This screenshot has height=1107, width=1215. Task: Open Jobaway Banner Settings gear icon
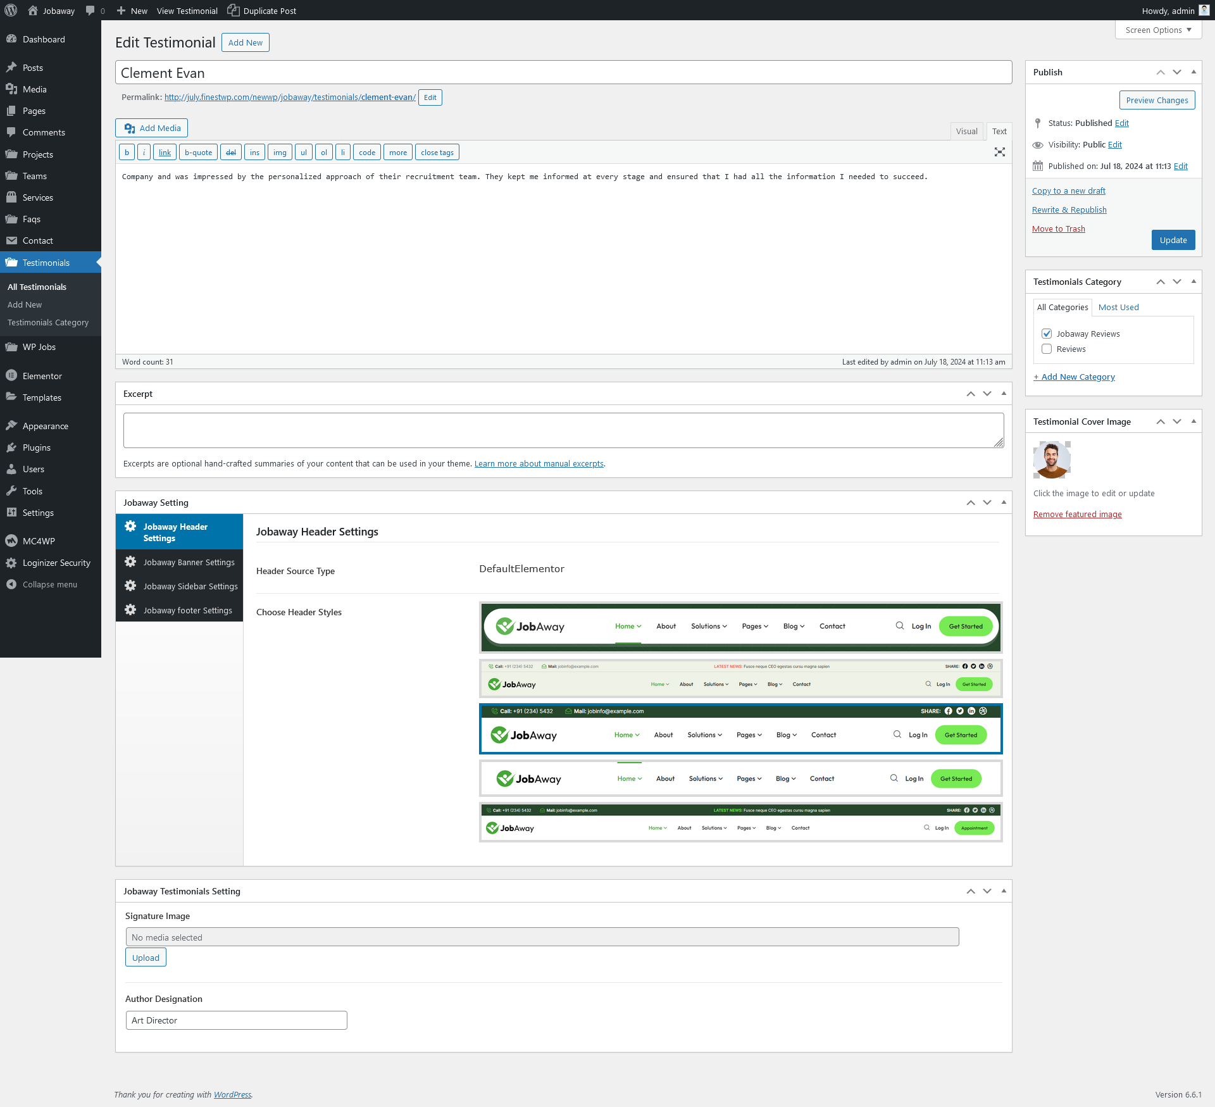point(130,562)
